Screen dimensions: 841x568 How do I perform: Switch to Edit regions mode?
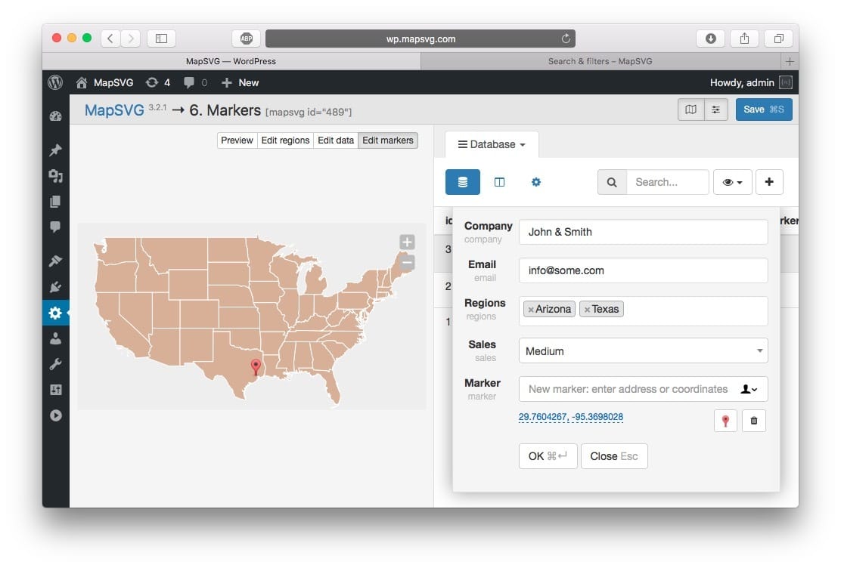pos(285,140)
